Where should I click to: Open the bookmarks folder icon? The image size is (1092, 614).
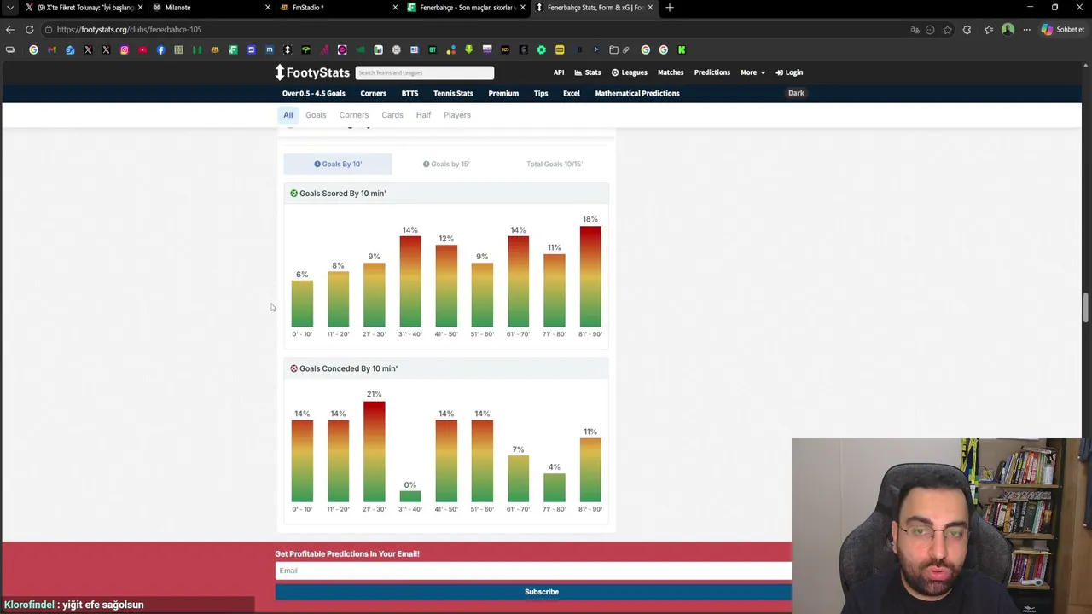coord(613,49)
